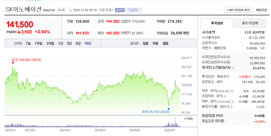Image resolution: width=271 pixels, height=136 pixels.
Task: Switch to the 호가10단계 tab
Action: tap(250, 23)
